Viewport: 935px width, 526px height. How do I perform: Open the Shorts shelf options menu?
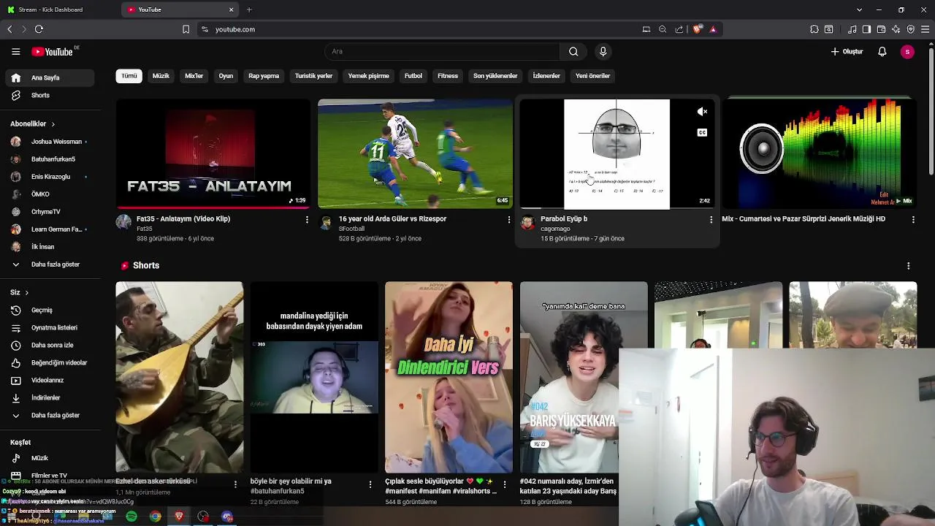pyautogui.click(x=908, y=266)
